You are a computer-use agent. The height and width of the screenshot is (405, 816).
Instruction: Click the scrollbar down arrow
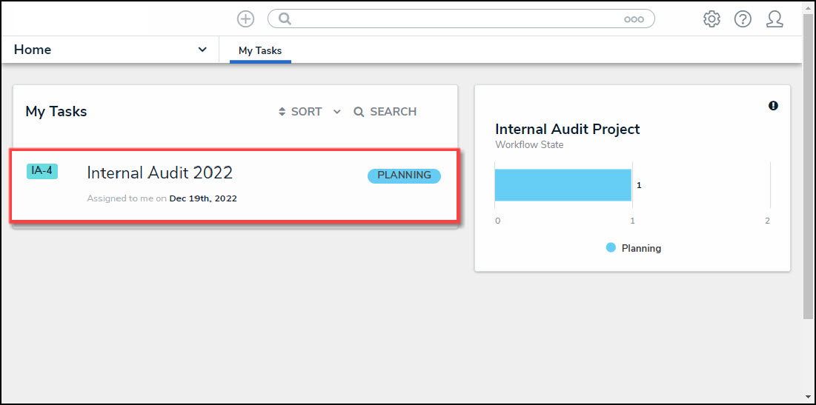coord(809,398)
